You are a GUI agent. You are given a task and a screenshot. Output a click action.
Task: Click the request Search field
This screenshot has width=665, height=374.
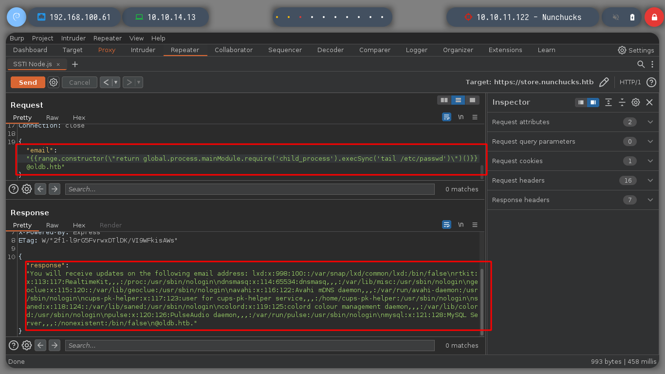[x=250, y=189]
